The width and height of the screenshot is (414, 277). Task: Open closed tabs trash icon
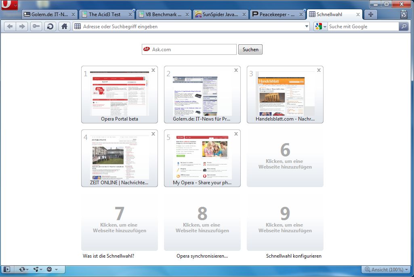point(403,15)
